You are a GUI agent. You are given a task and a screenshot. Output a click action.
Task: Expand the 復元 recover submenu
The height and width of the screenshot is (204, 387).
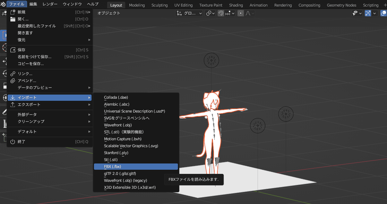[x=50, y=40]
